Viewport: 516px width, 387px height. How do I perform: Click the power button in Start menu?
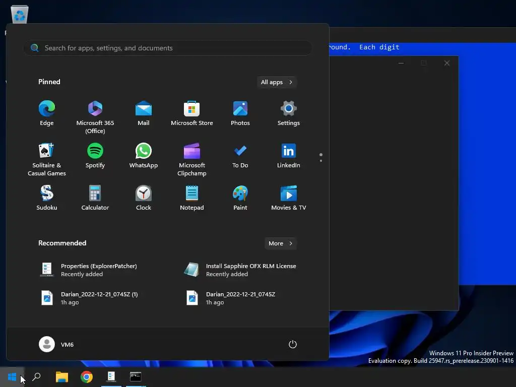[293, 344]
